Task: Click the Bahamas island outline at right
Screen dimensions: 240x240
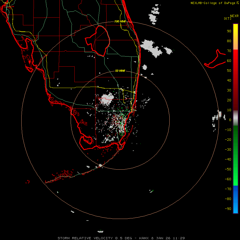Action: click(215, 59)
